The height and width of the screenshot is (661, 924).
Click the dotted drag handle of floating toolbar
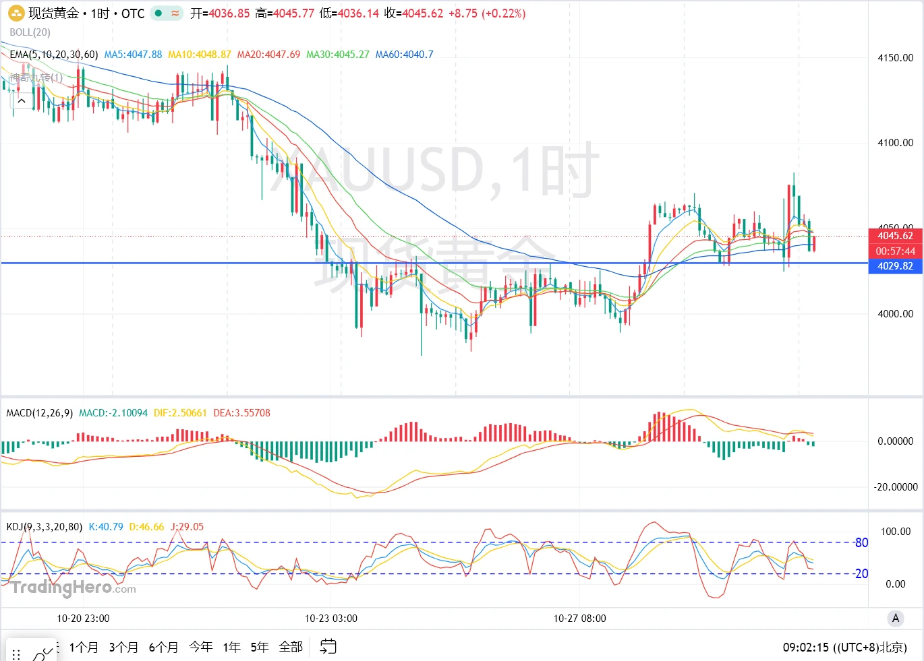[x=16, y=654]
